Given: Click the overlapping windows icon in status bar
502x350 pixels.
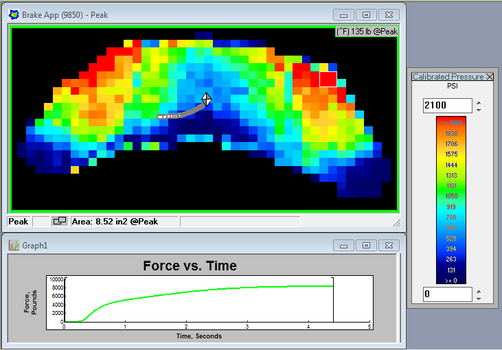Looking at the screenshot, I should [x=60, y=222].
